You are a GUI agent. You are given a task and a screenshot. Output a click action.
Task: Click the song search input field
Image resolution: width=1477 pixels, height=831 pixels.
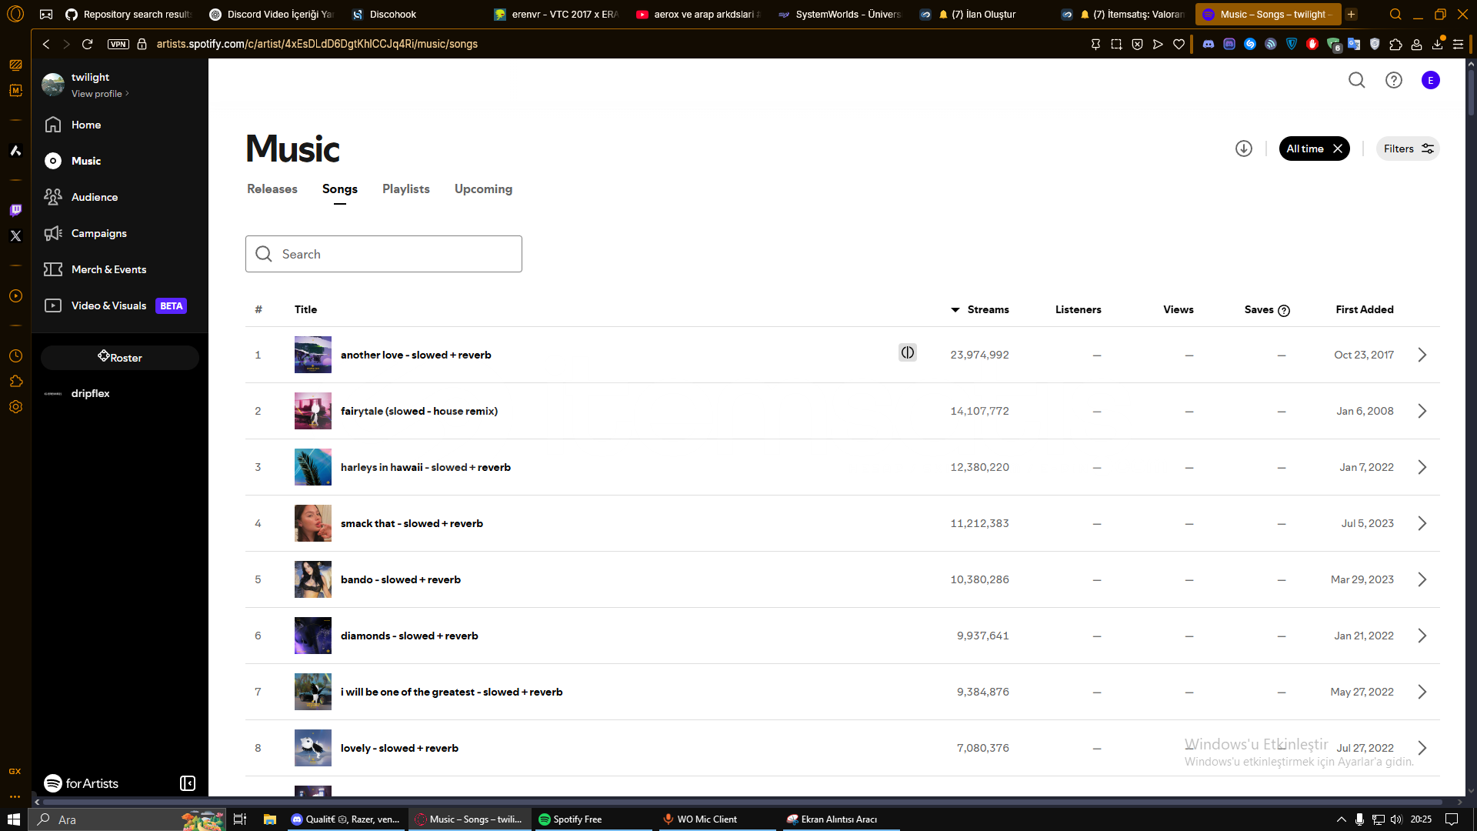point(384,254)
